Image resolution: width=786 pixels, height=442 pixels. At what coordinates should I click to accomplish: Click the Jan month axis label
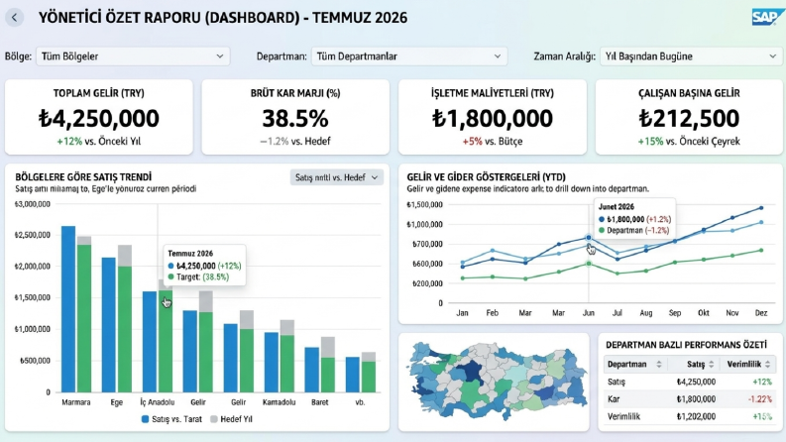[x=462, y=313]
